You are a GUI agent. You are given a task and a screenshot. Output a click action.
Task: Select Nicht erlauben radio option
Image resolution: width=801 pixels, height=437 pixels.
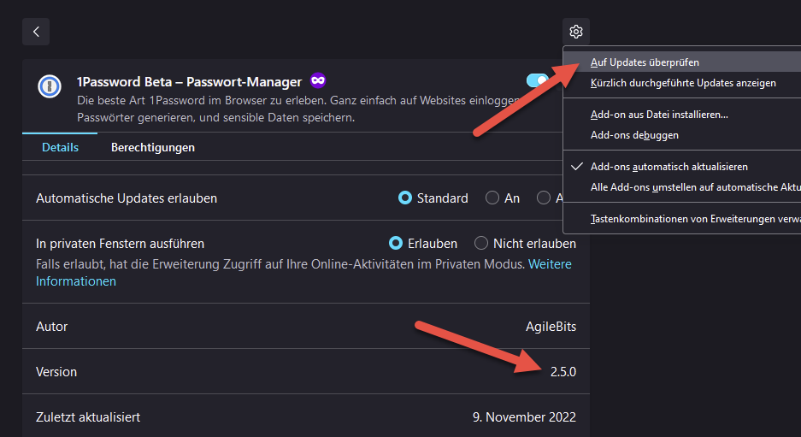(481, 244)
